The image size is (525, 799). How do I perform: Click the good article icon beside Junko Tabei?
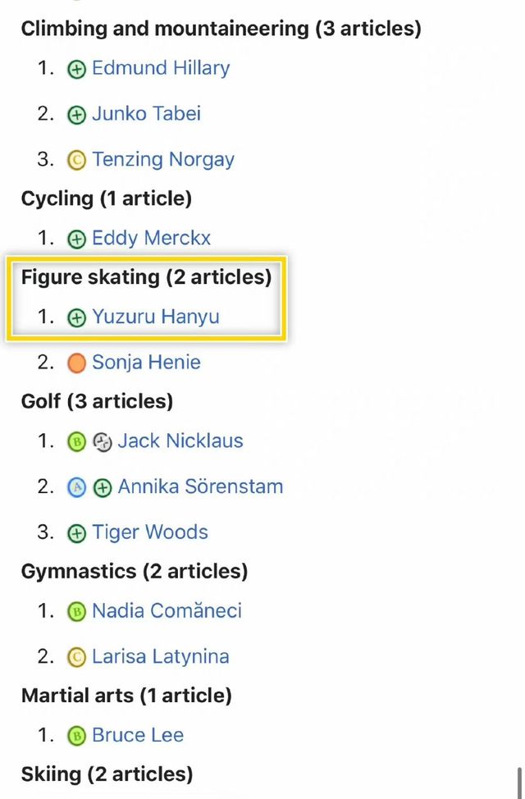(76, 115)
